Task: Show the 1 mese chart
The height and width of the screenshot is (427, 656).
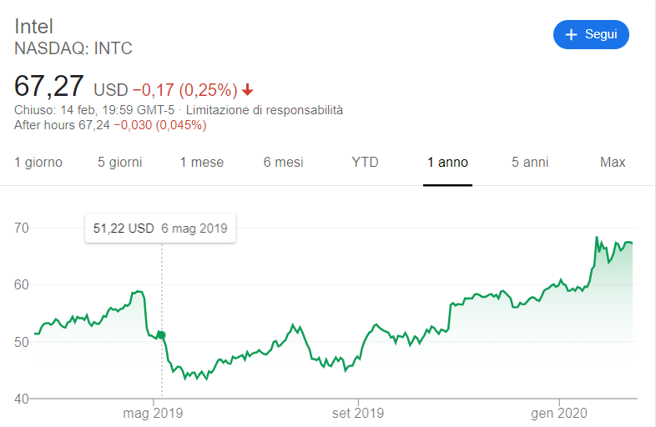Action: tap(202, 163)
